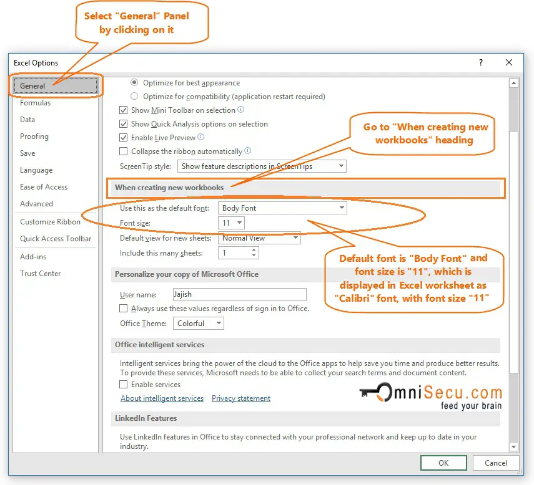534x485 pixels.
Task: Close the Excel Options dialog with X
Action: 509,62
